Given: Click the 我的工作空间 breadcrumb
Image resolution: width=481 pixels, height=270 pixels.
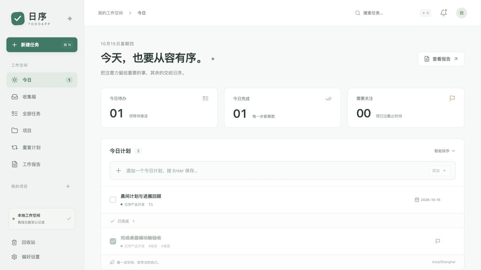Looking at the screenshot, I should (110, 13).
